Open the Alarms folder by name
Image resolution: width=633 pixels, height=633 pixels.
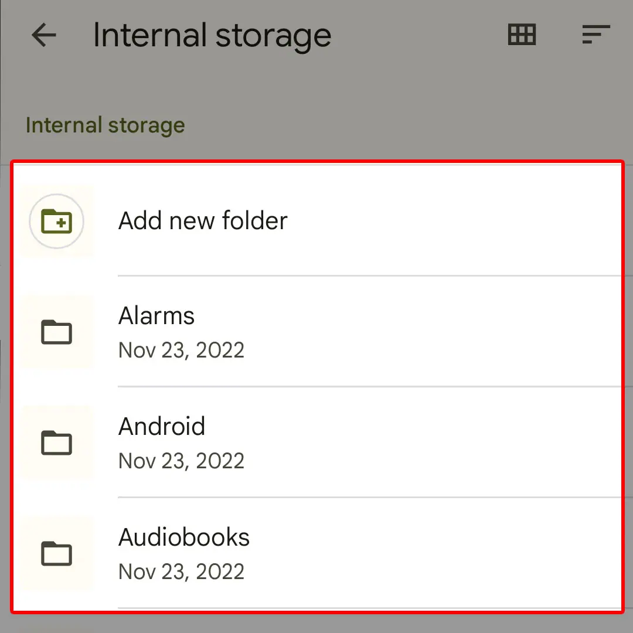tap(156, 316)
